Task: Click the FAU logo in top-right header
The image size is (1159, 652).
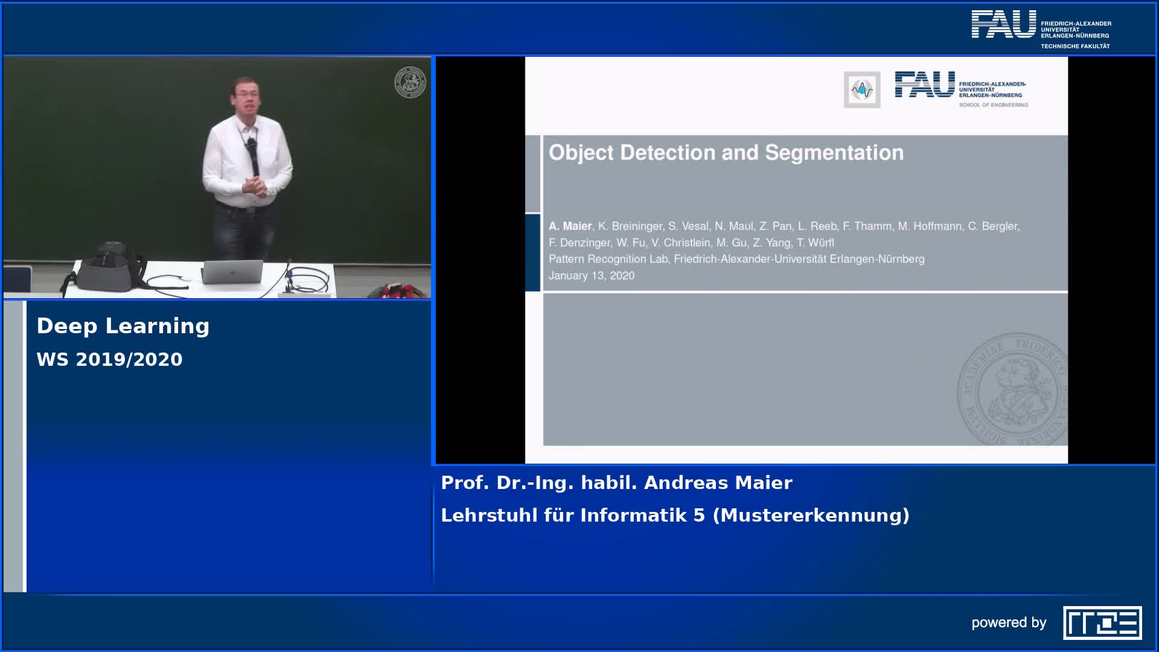Action: click(x=1003, y=25)
